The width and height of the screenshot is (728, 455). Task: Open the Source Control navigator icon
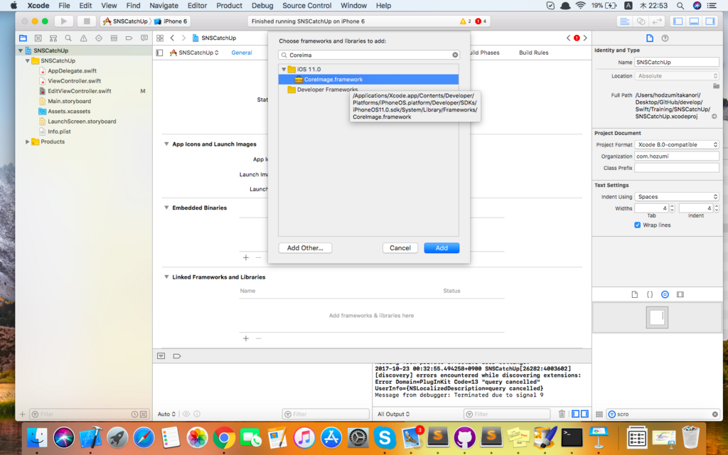click(38, 38)
